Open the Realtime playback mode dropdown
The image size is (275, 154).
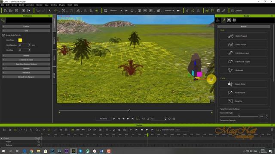[104, 119]
